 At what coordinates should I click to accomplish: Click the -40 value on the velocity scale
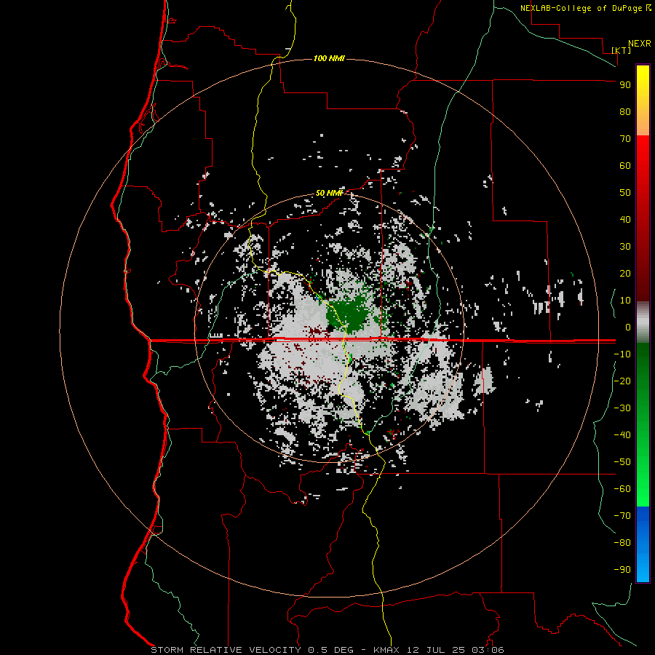point(622,435)
